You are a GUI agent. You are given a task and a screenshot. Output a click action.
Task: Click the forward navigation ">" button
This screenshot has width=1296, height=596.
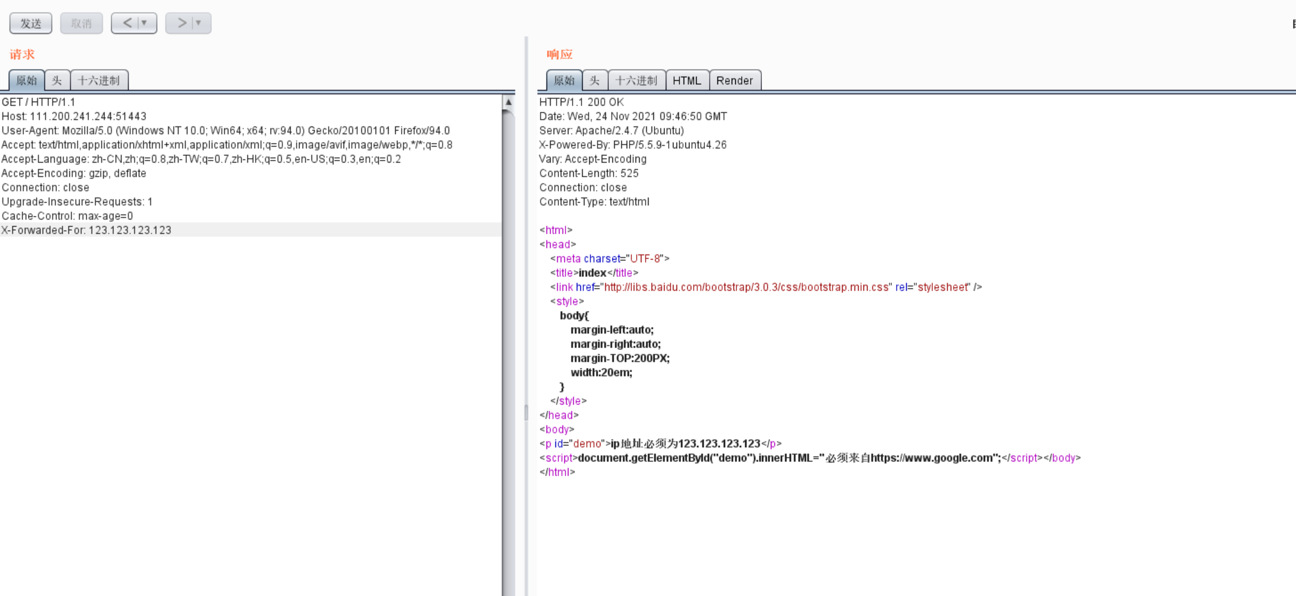point(181,23)
